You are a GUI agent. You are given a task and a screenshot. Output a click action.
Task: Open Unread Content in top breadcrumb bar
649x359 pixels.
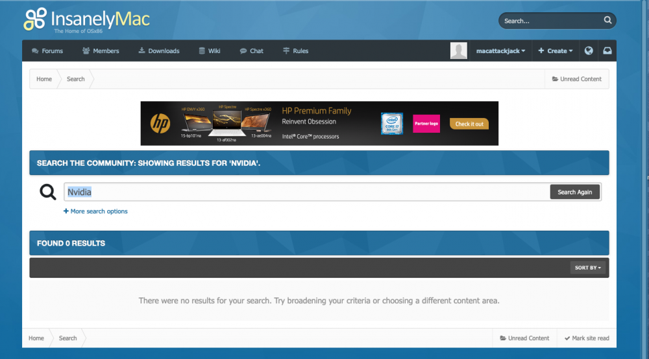[x=576, y=79]
